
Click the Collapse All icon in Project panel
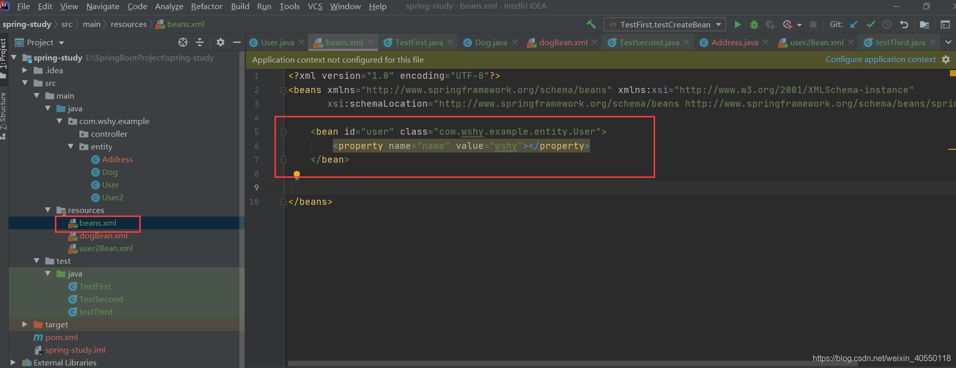(200, 42)
